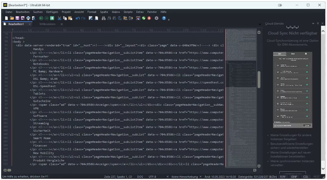Click the New File icon in toolbar
Screen dimensions: 327x180
[x=6, y=18]
